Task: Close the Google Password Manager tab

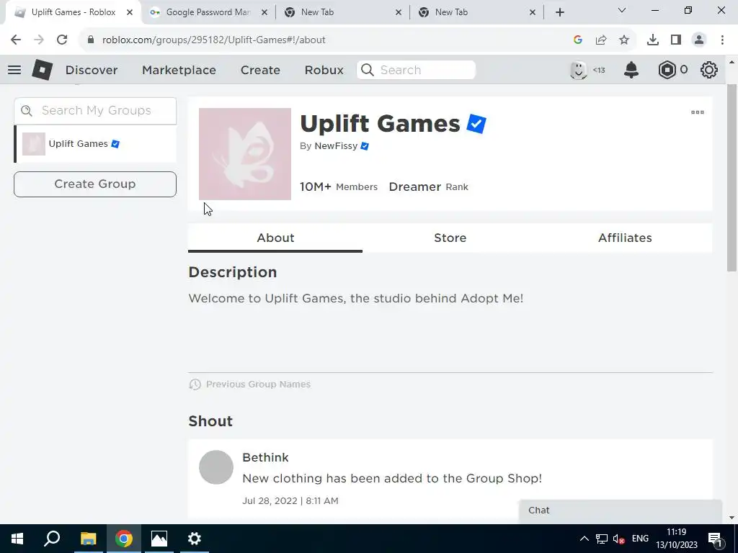Action: pos(264,12)
